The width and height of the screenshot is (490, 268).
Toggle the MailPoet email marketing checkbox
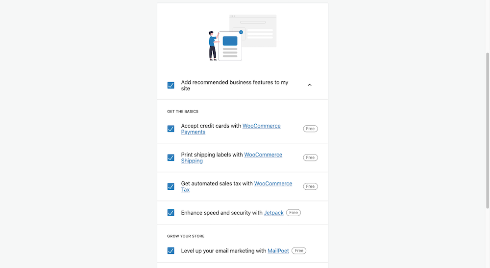click(171, 251)
